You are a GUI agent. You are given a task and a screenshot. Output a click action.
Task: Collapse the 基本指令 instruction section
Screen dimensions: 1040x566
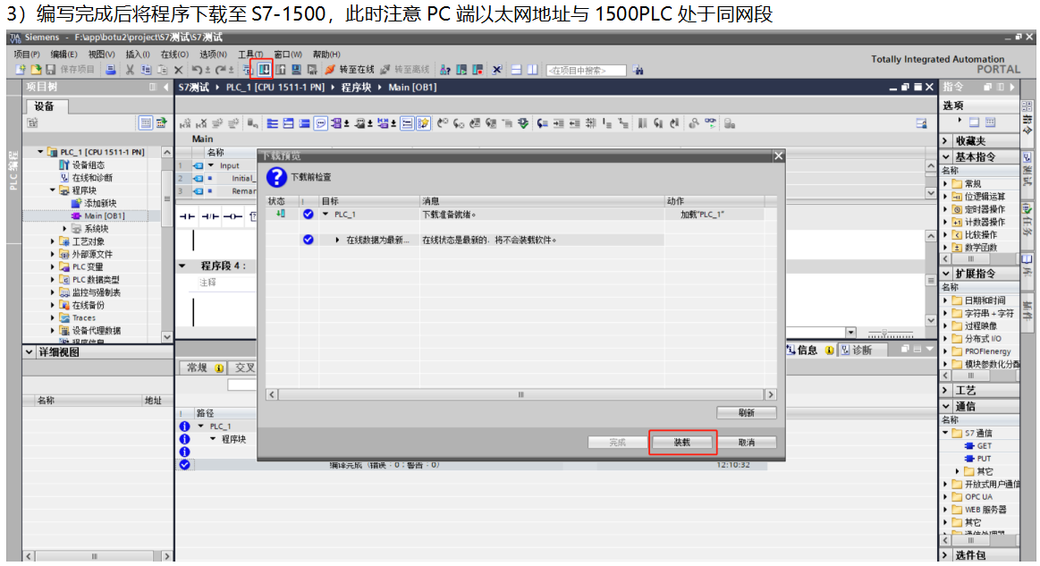click(946, 157)
